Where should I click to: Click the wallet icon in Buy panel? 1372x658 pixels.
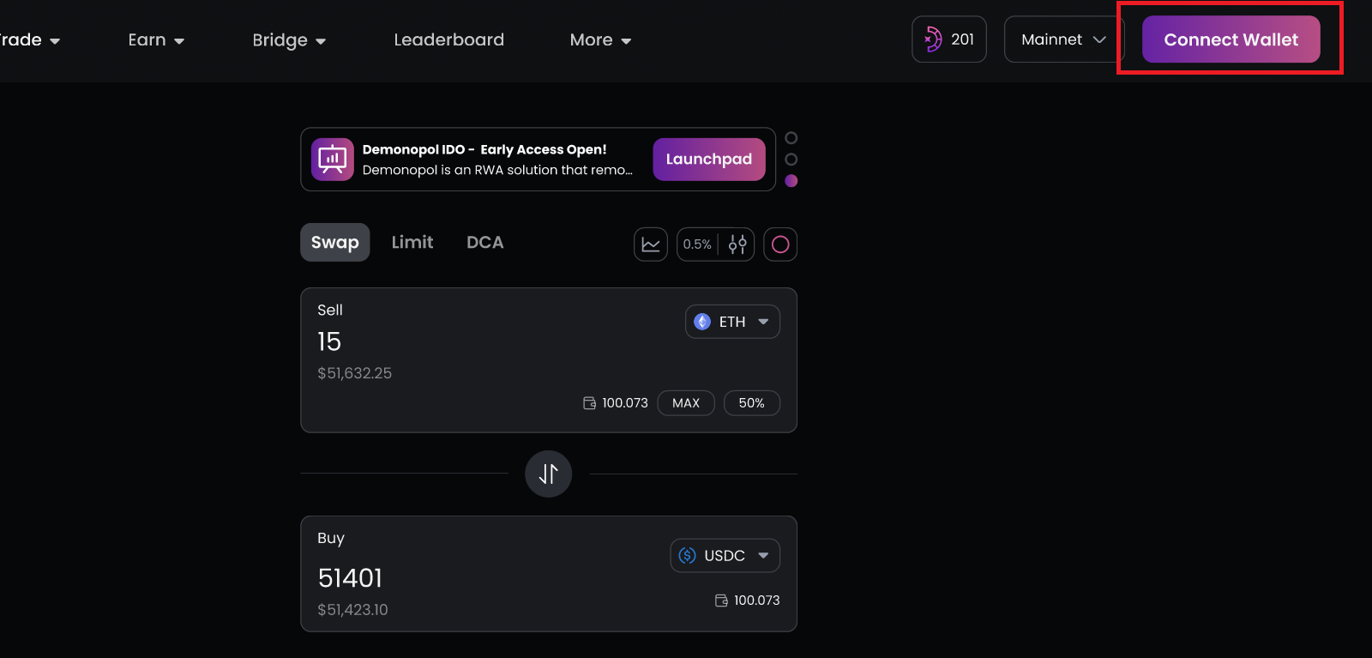tap(722, 601)
